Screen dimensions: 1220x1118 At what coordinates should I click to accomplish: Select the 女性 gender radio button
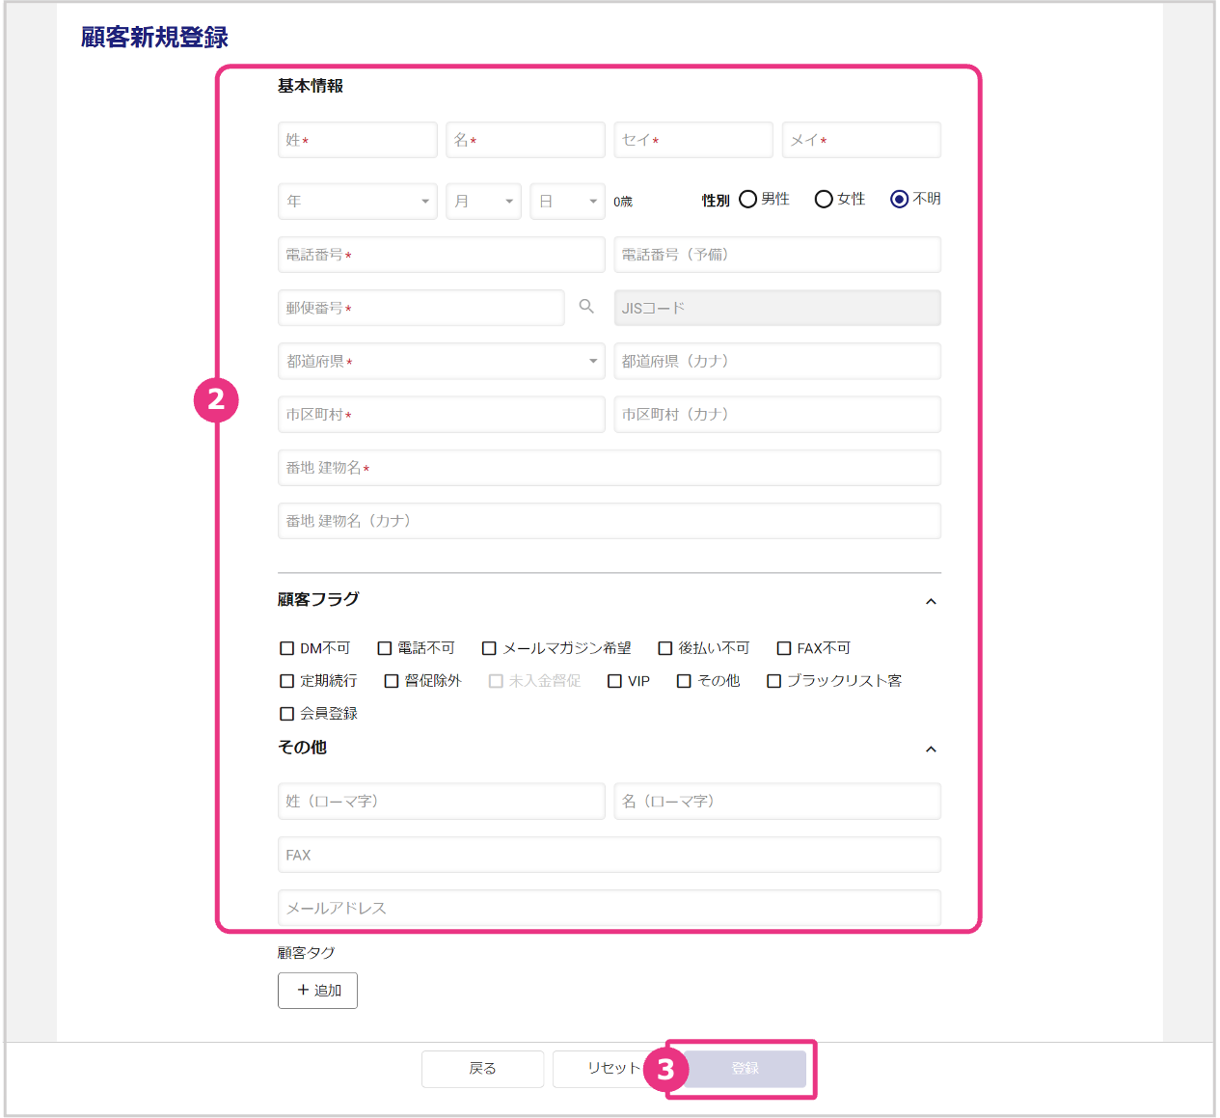click(x=824, y=200)
